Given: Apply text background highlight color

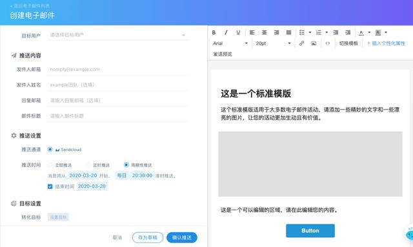Looking at the screenshot, I should [x=378, y=32].
